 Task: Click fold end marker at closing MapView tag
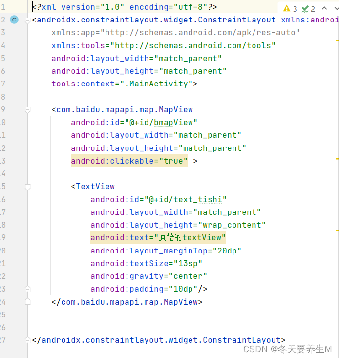[x=27, y=302]
